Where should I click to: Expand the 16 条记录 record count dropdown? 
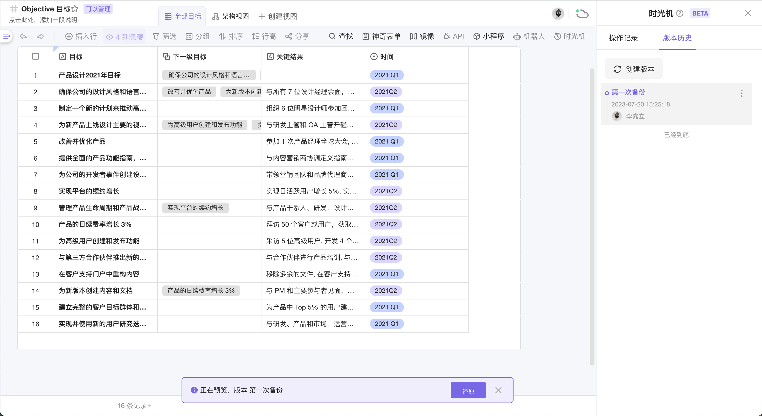click(134, 406)
